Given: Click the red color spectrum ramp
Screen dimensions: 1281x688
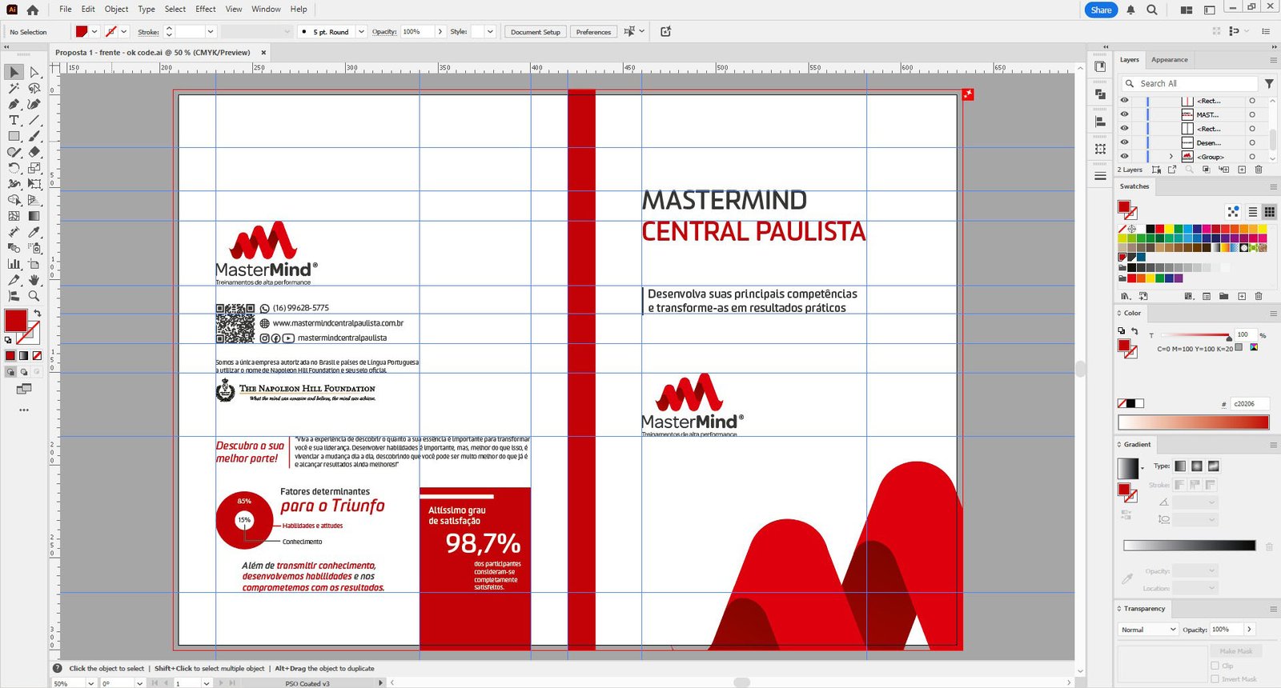Looking at the screenshot, I should (x=1193, y=422).
